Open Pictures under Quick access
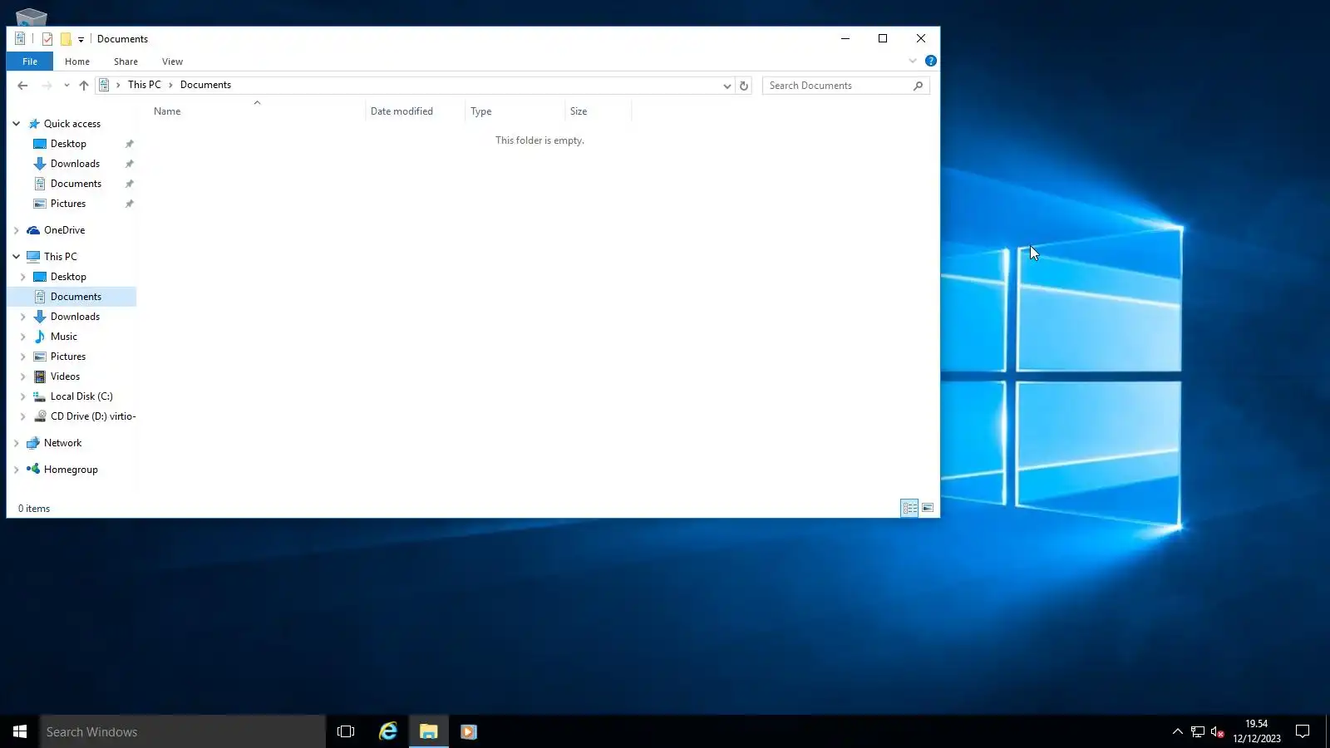 (x=68, y=204)
